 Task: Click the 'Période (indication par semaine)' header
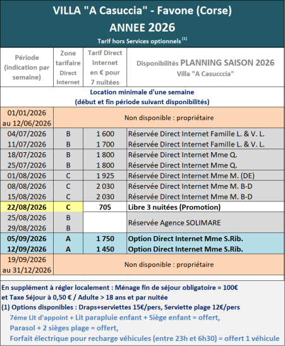click(27, 68)
